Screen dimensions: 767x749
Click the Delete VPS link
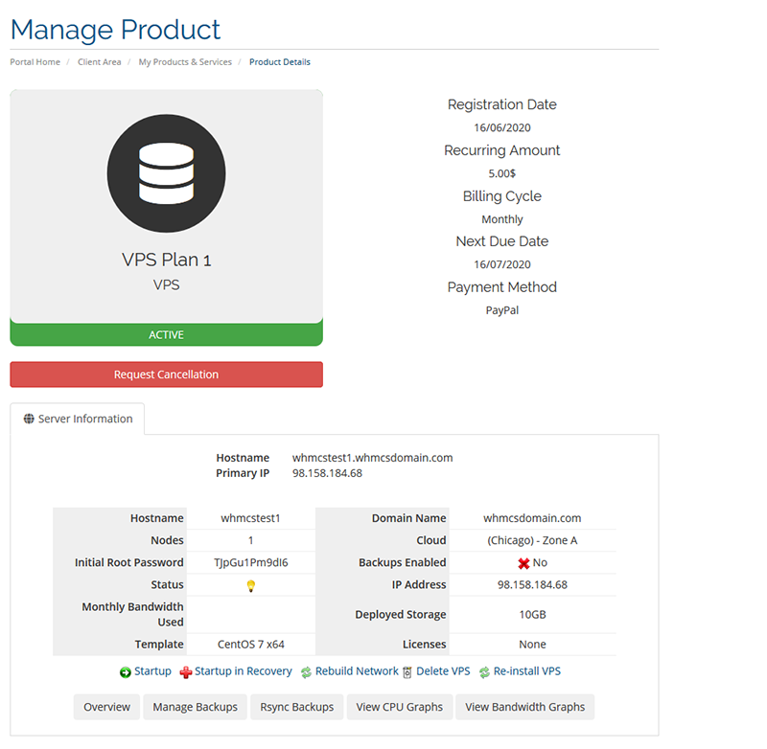pos(443,671)
